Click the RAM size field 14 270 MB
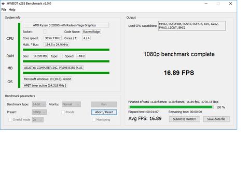The height and width of the screenshot is (186, 249). click(40, 56)
